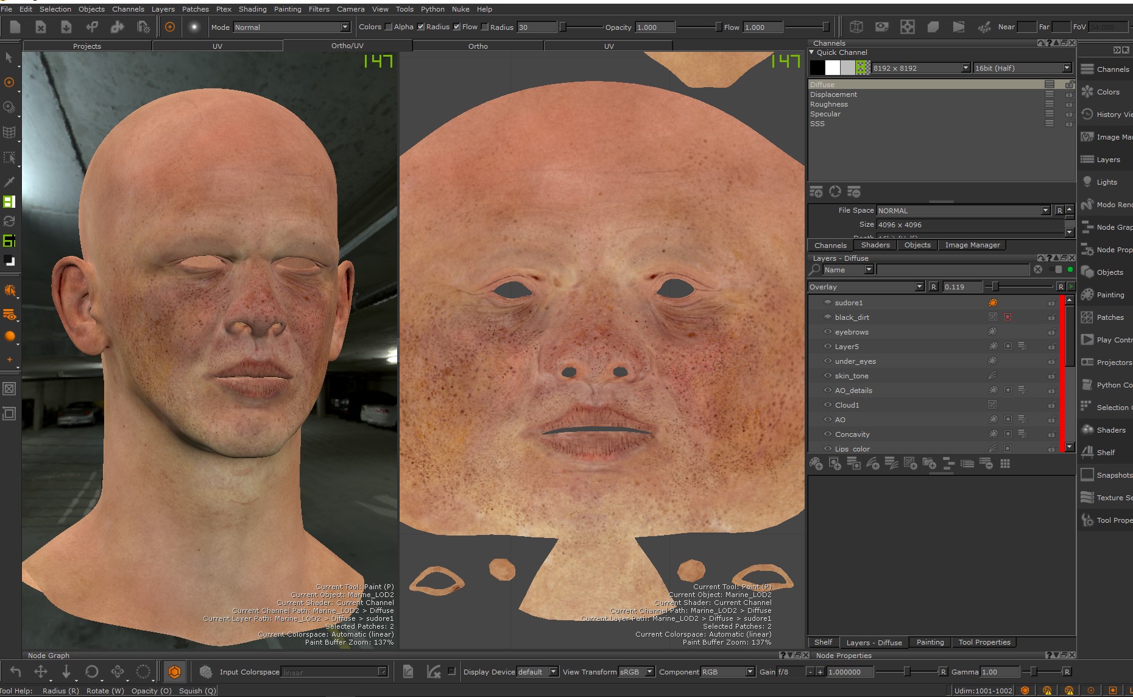Select the AO_details layer
The width and height of the screenshot is (1133, 697).
[853, 391]
